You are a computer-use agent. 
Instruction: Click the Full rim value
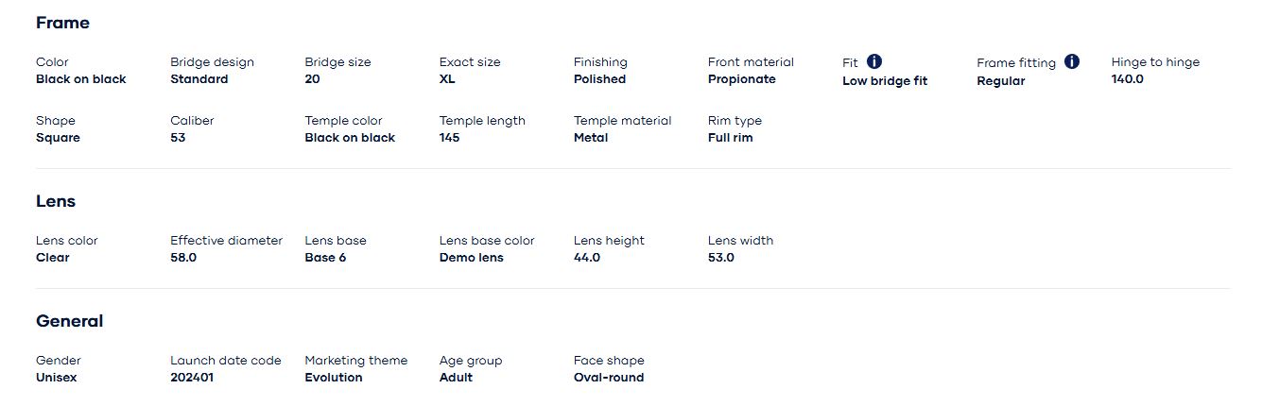(731, 138)
